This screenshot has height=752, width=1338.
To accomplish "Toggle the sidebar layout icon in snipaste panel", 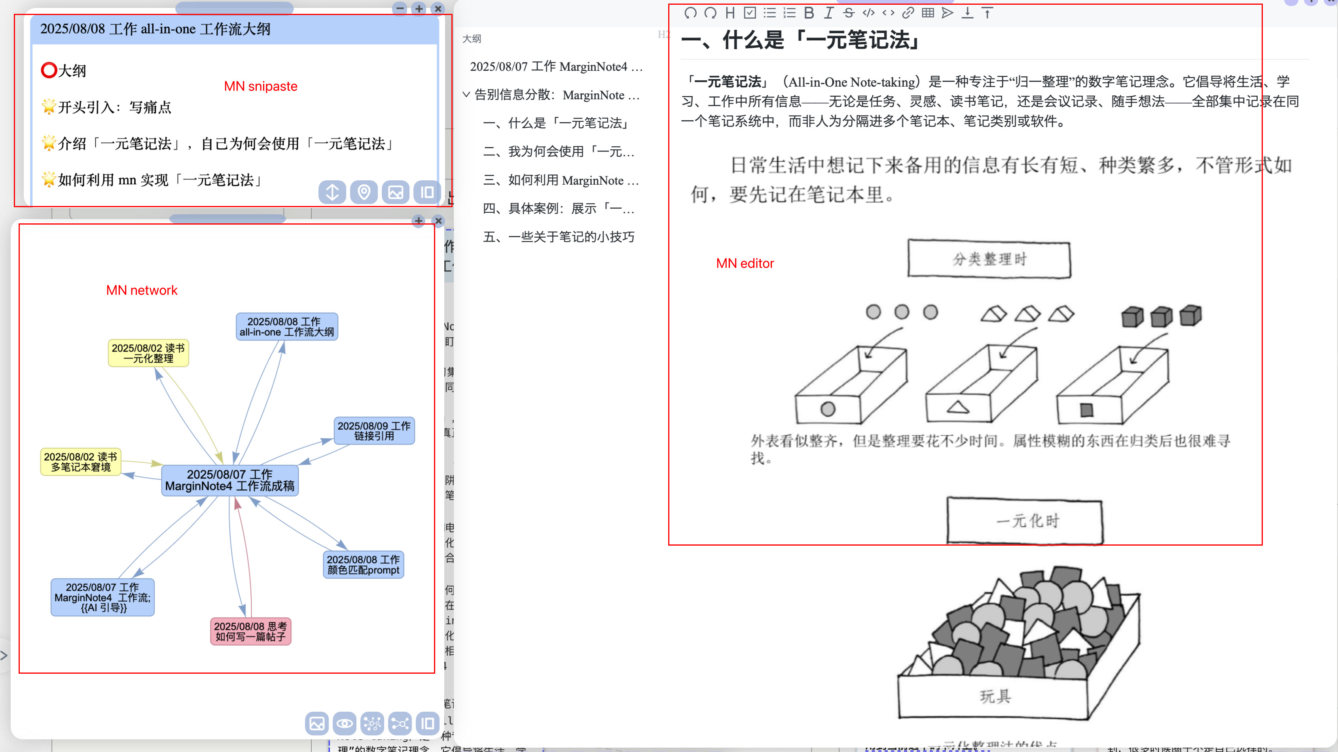I will 427,193.
